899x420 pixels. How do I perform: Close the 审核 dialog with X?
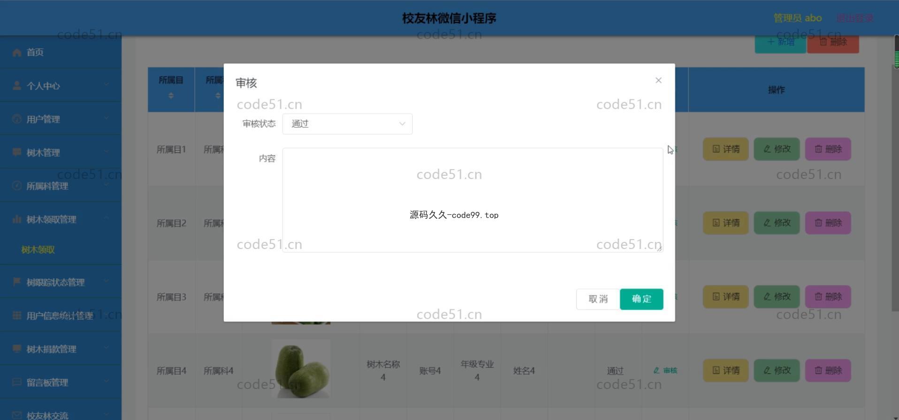point(658,81)
